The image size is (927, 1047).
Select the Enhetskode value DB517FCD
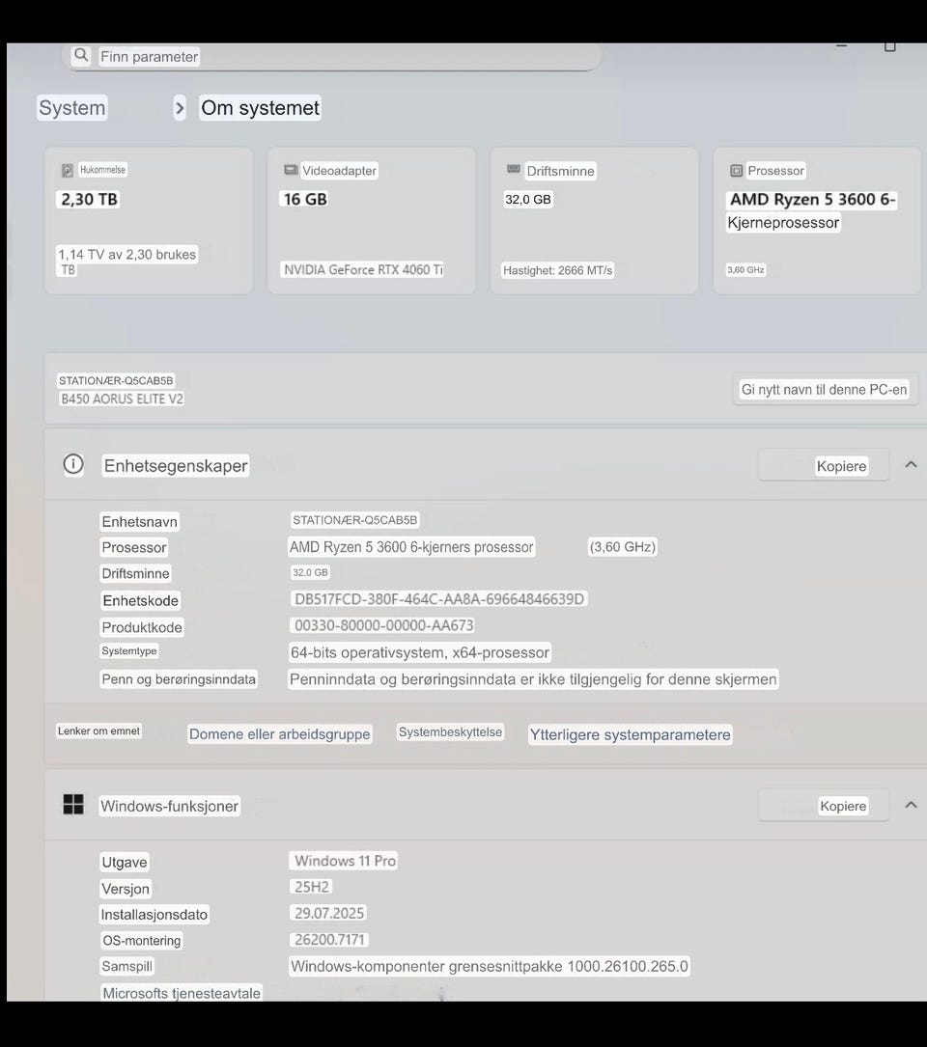(x=439, y=599)
